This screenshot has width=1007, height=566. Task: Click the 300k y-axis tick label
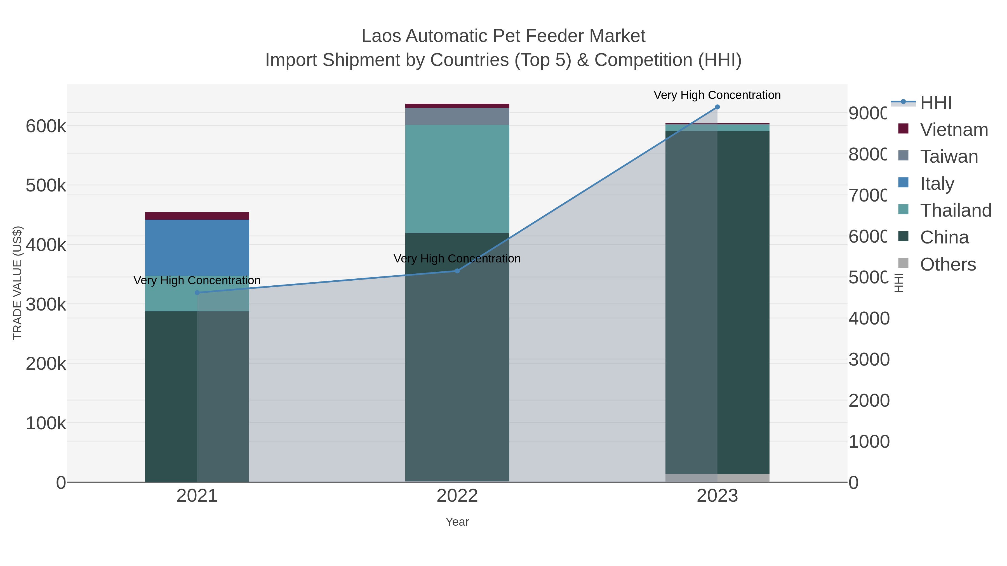click(46, 304)
